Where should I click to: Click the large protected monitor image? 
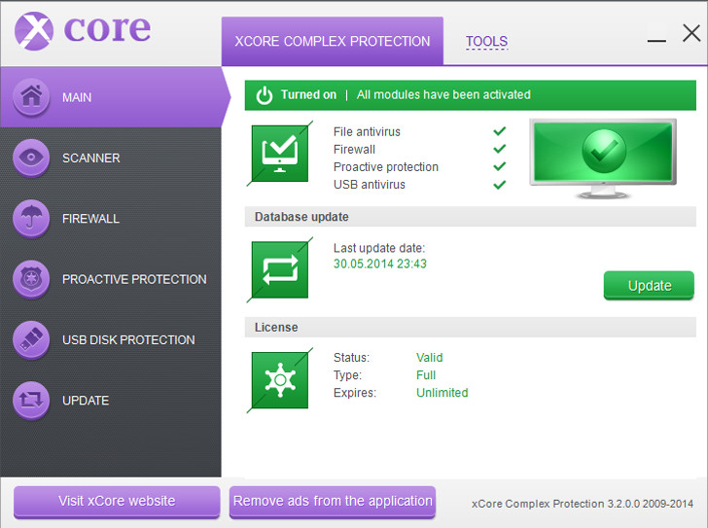tap(603, 158)
